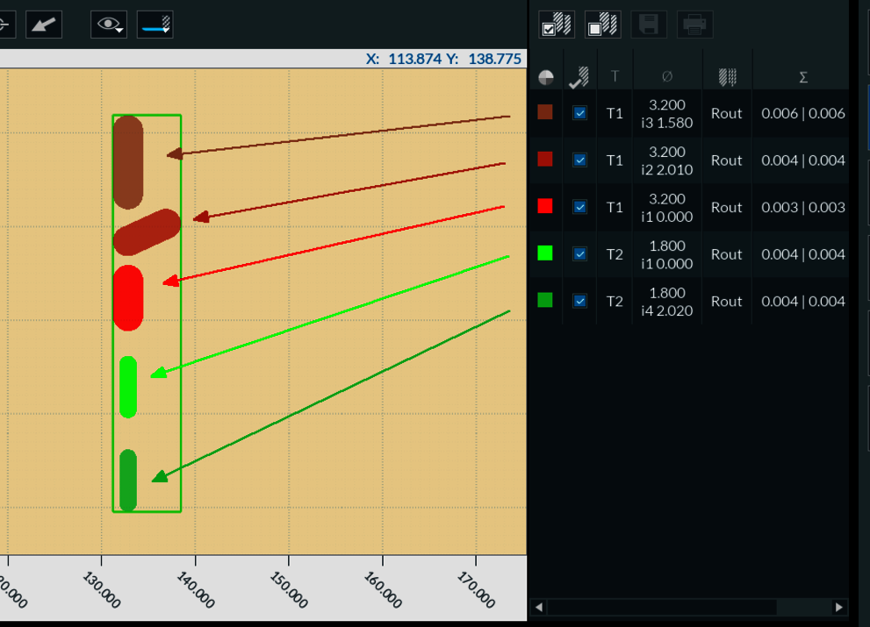The width and height of the screenshot is (870, 627).
Task: Click the bright green swatch for T2 i1 0.000
Action: point(545,253)
